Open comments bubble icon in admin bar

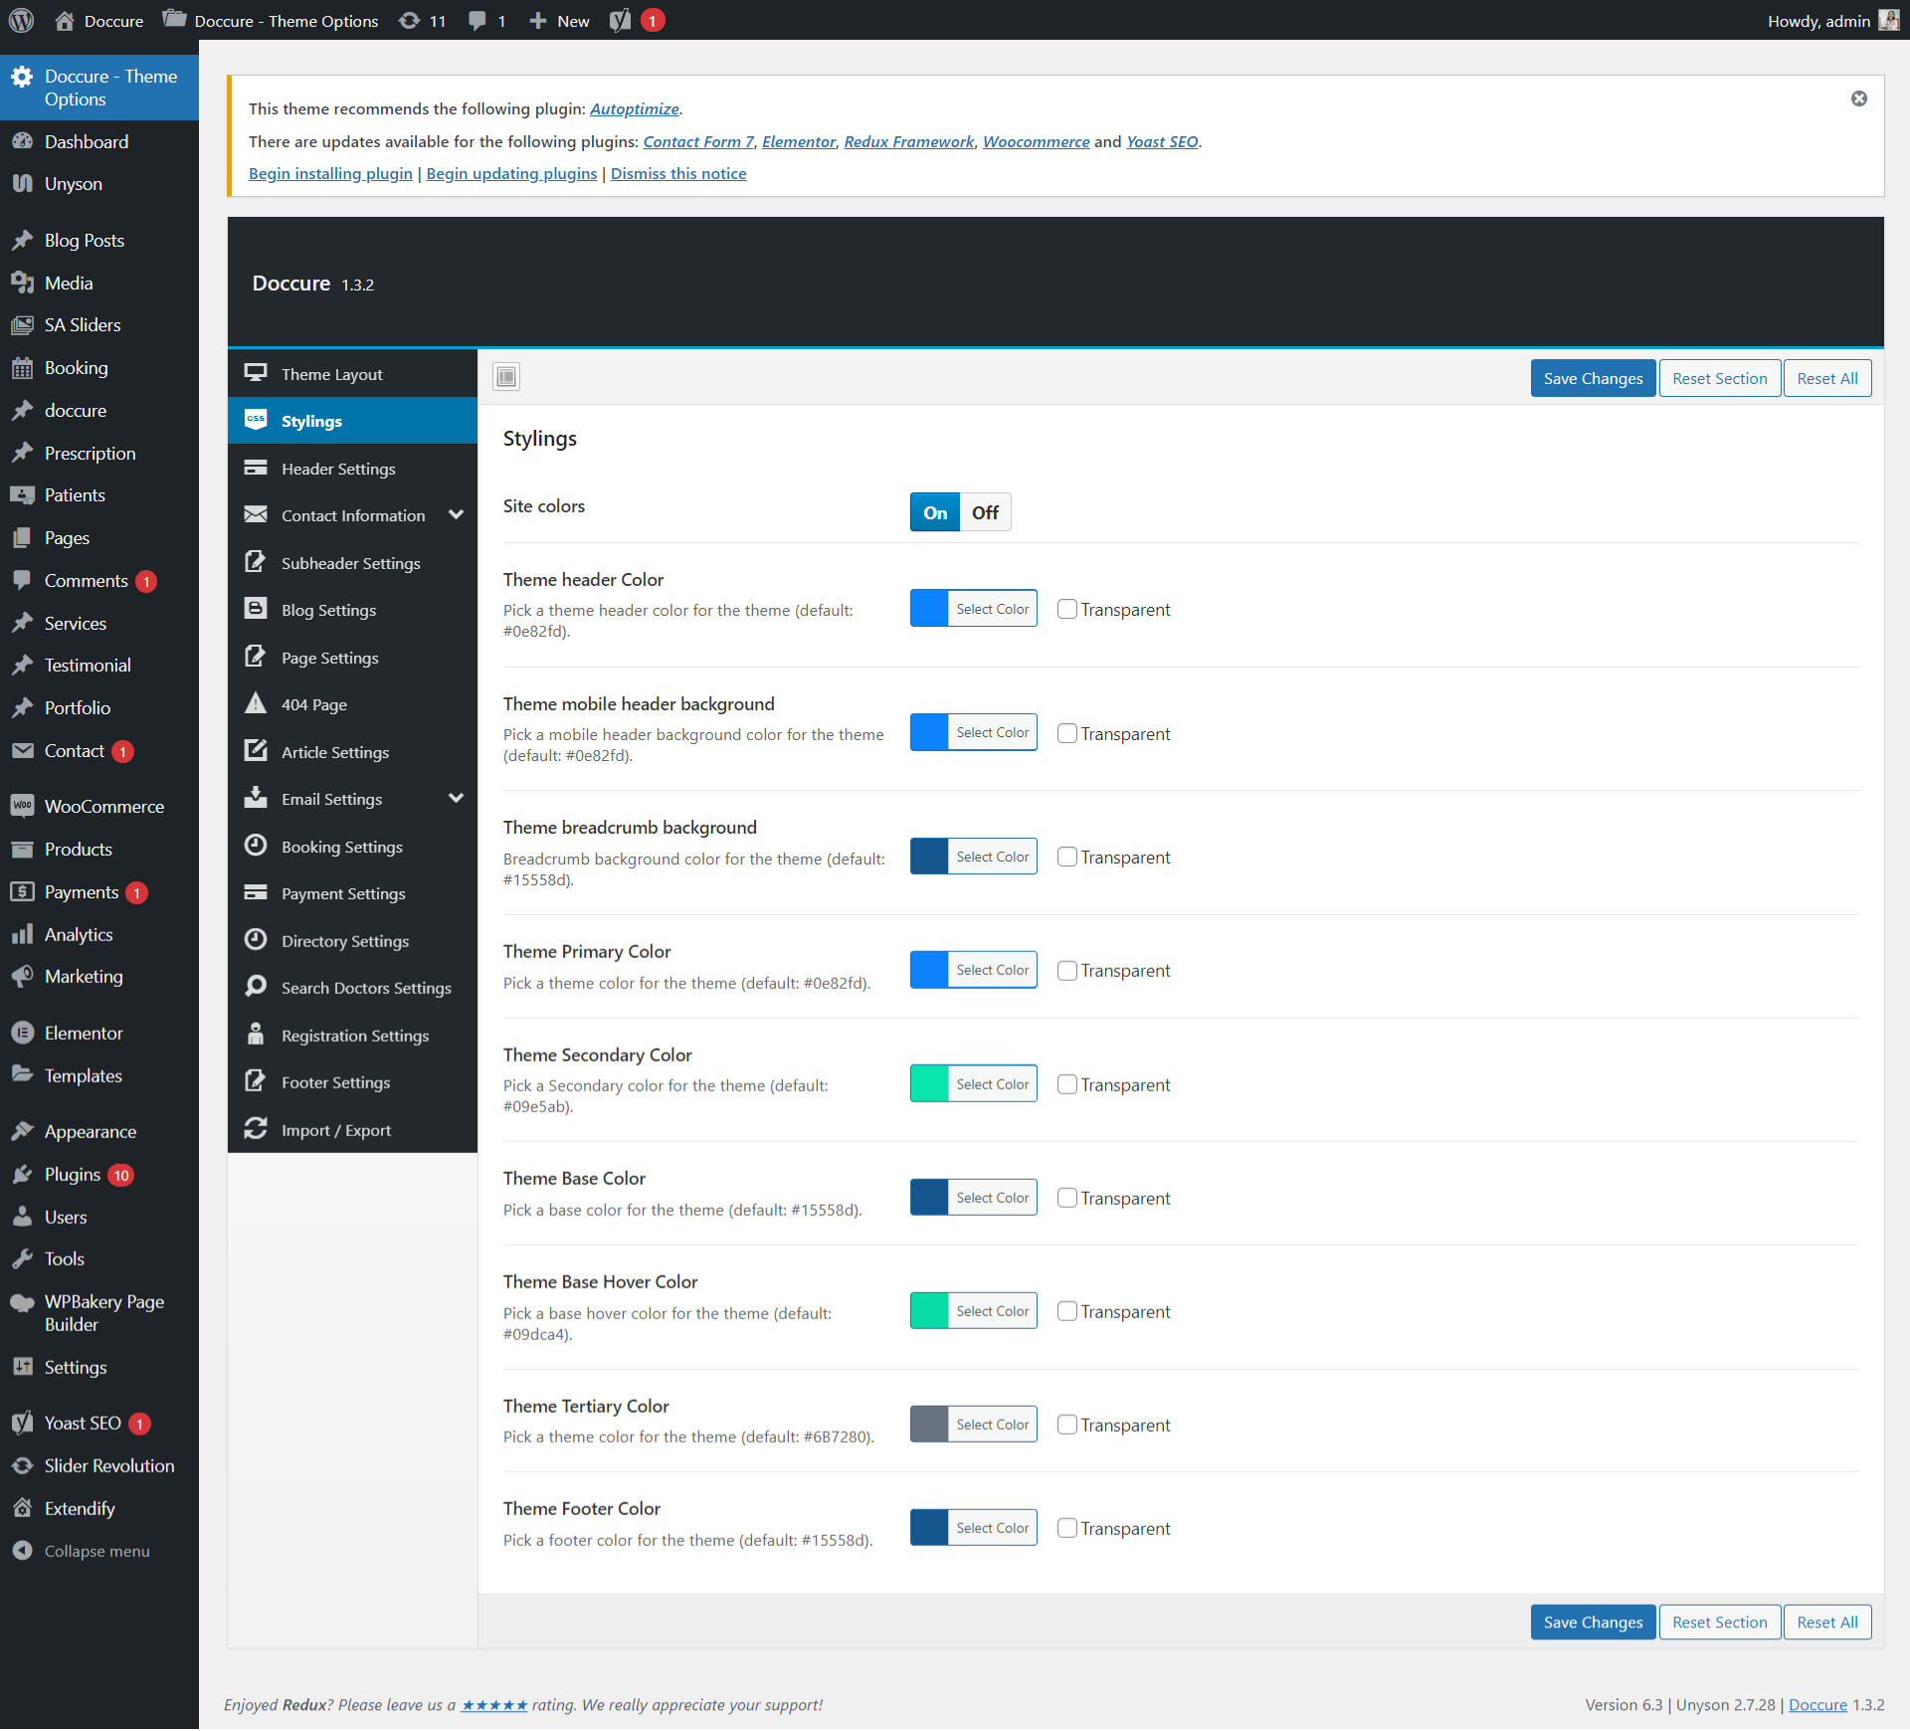point(477,21)
